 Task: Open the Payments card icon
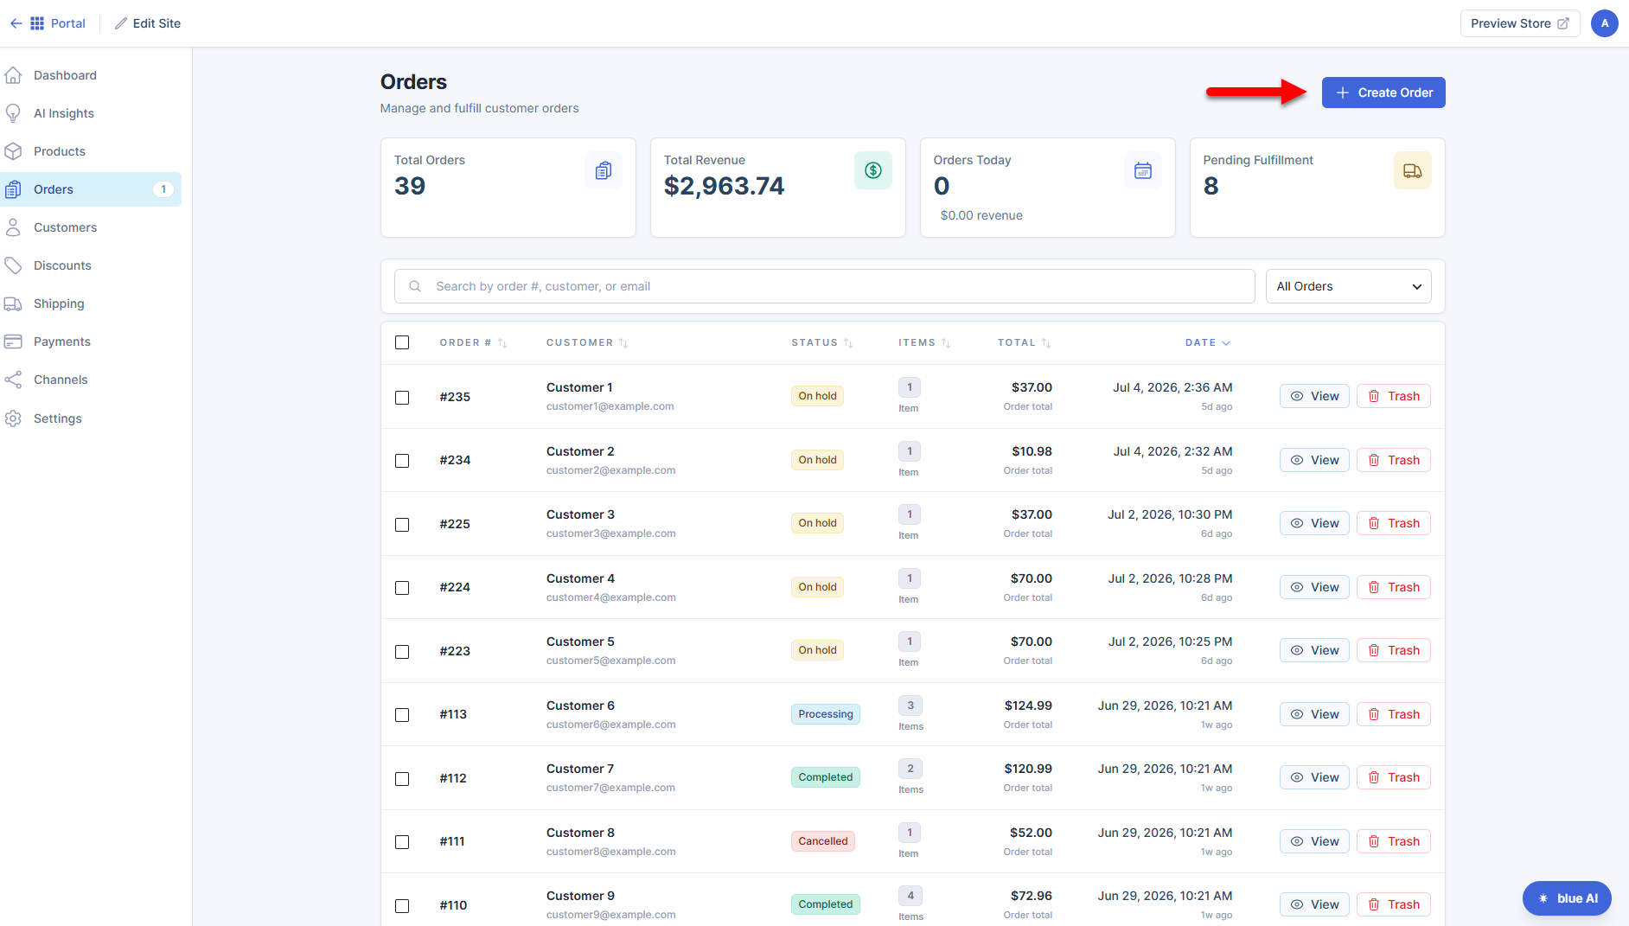click(x=13, y=342)
